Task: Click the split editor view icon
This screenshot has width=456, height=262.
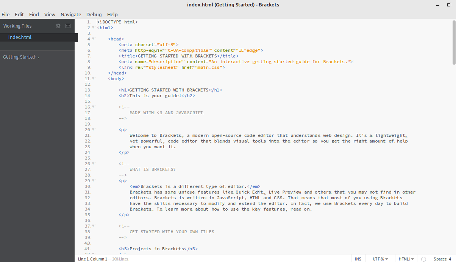Action: click(x=68, y=26)
